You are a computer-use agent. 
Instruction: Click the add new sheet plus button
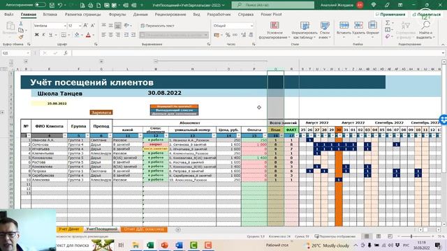point(178,229)
